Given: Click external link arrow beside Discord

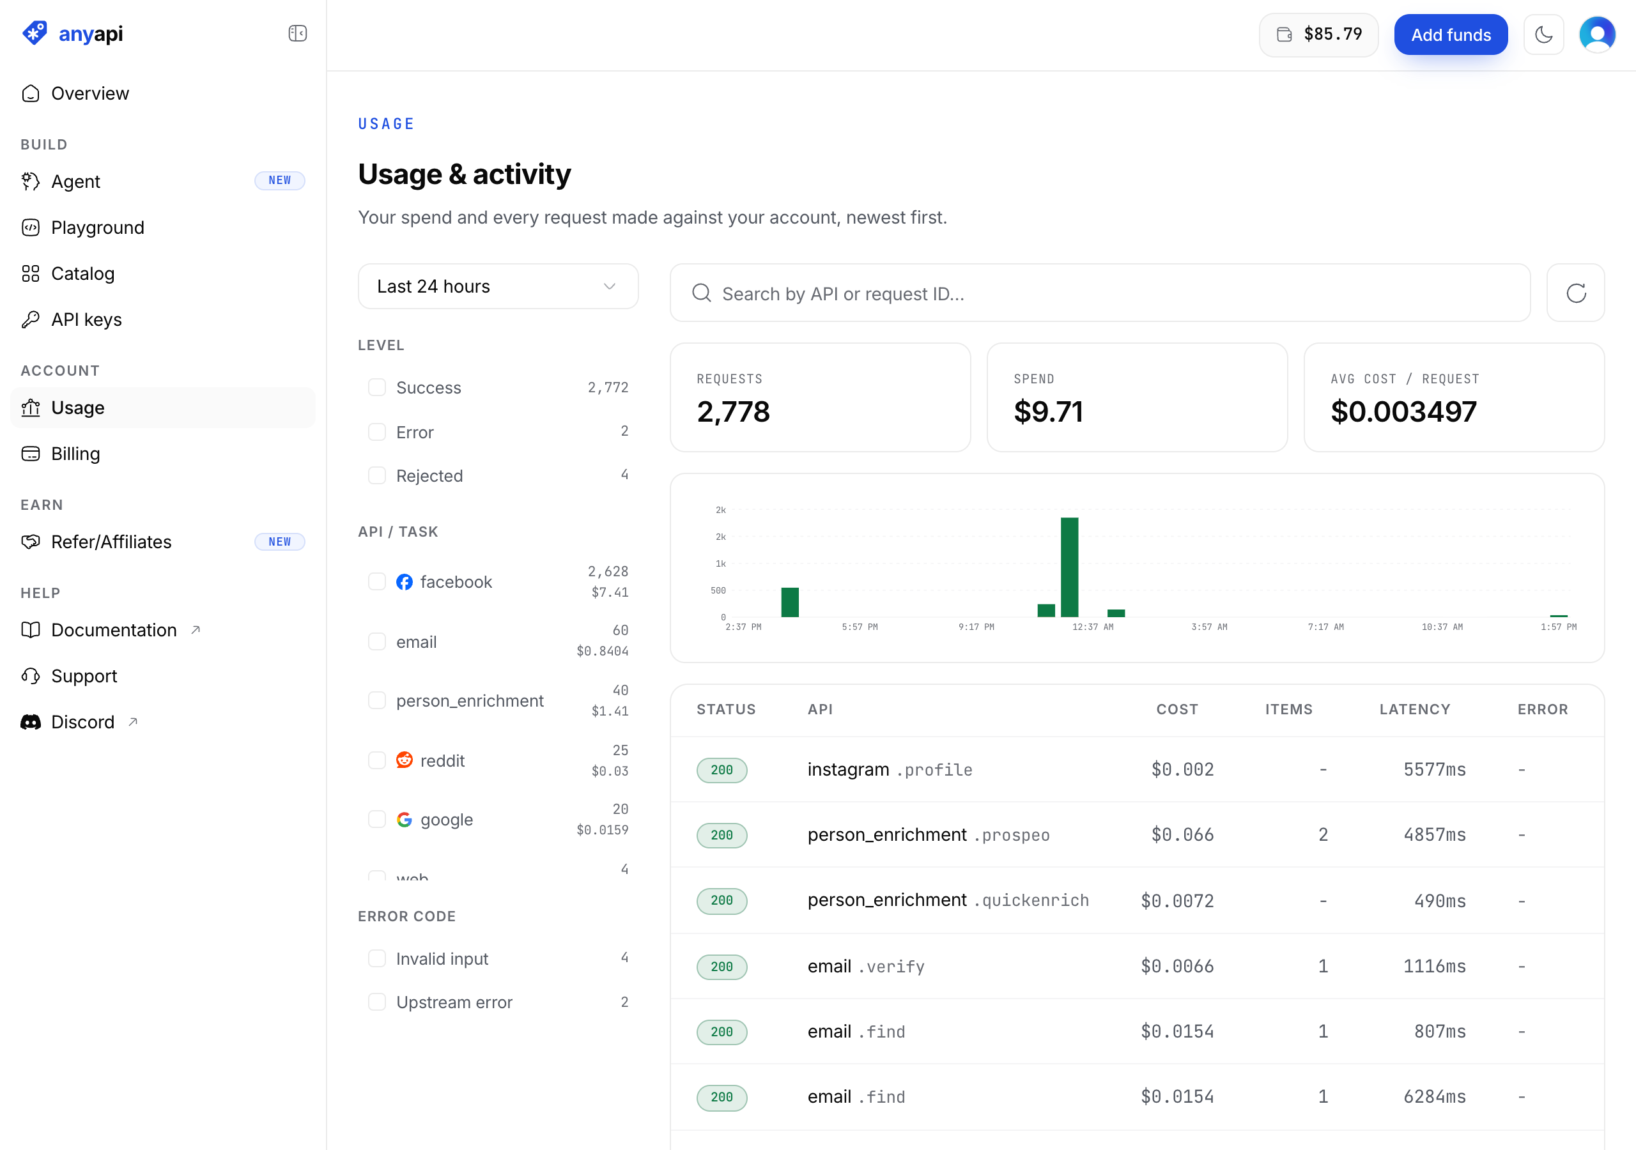Looking at the screenshot, I should [x=132, y=722].
